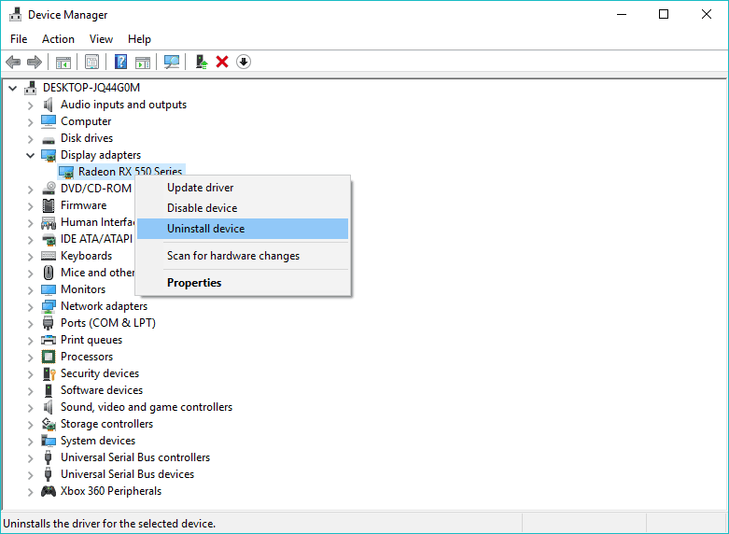Viewport: 729px width, 534px height.
Task: Click Scan for hardware changes toolbar icon
Action: [172, 62]
